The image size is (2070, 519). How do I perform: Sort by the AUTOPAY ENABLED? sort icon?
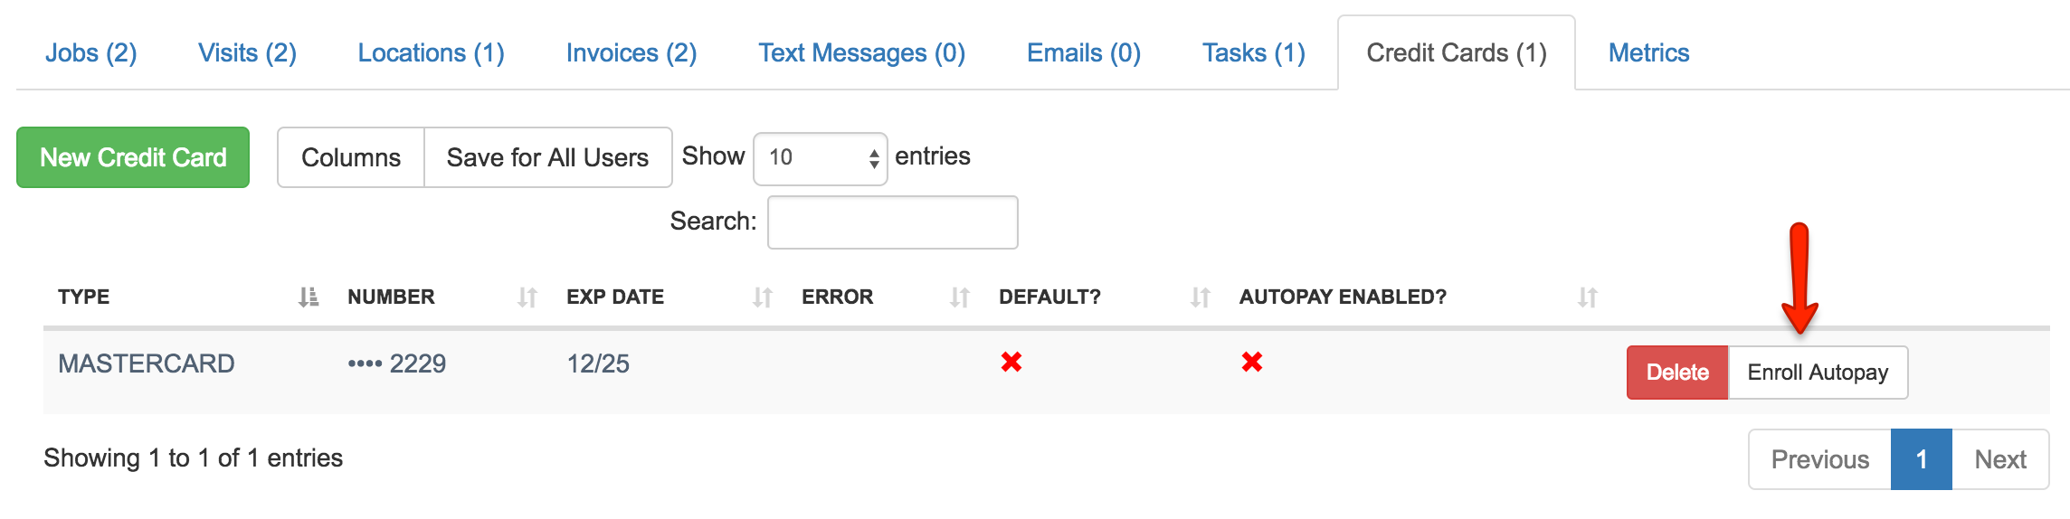[1588, 297]
